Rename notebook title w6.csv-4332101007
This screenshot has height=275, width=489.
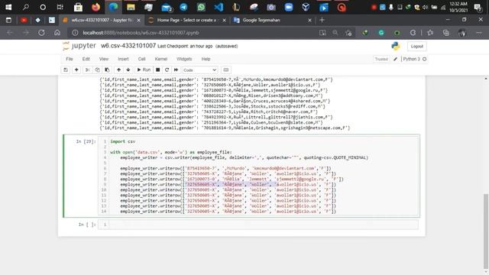pos(128,46)
